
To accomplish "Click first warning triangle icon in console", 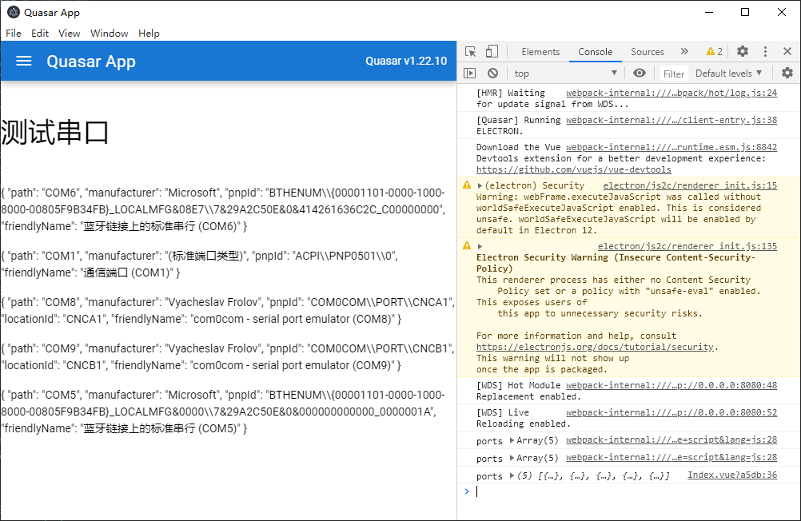I will tap(467, 185).
